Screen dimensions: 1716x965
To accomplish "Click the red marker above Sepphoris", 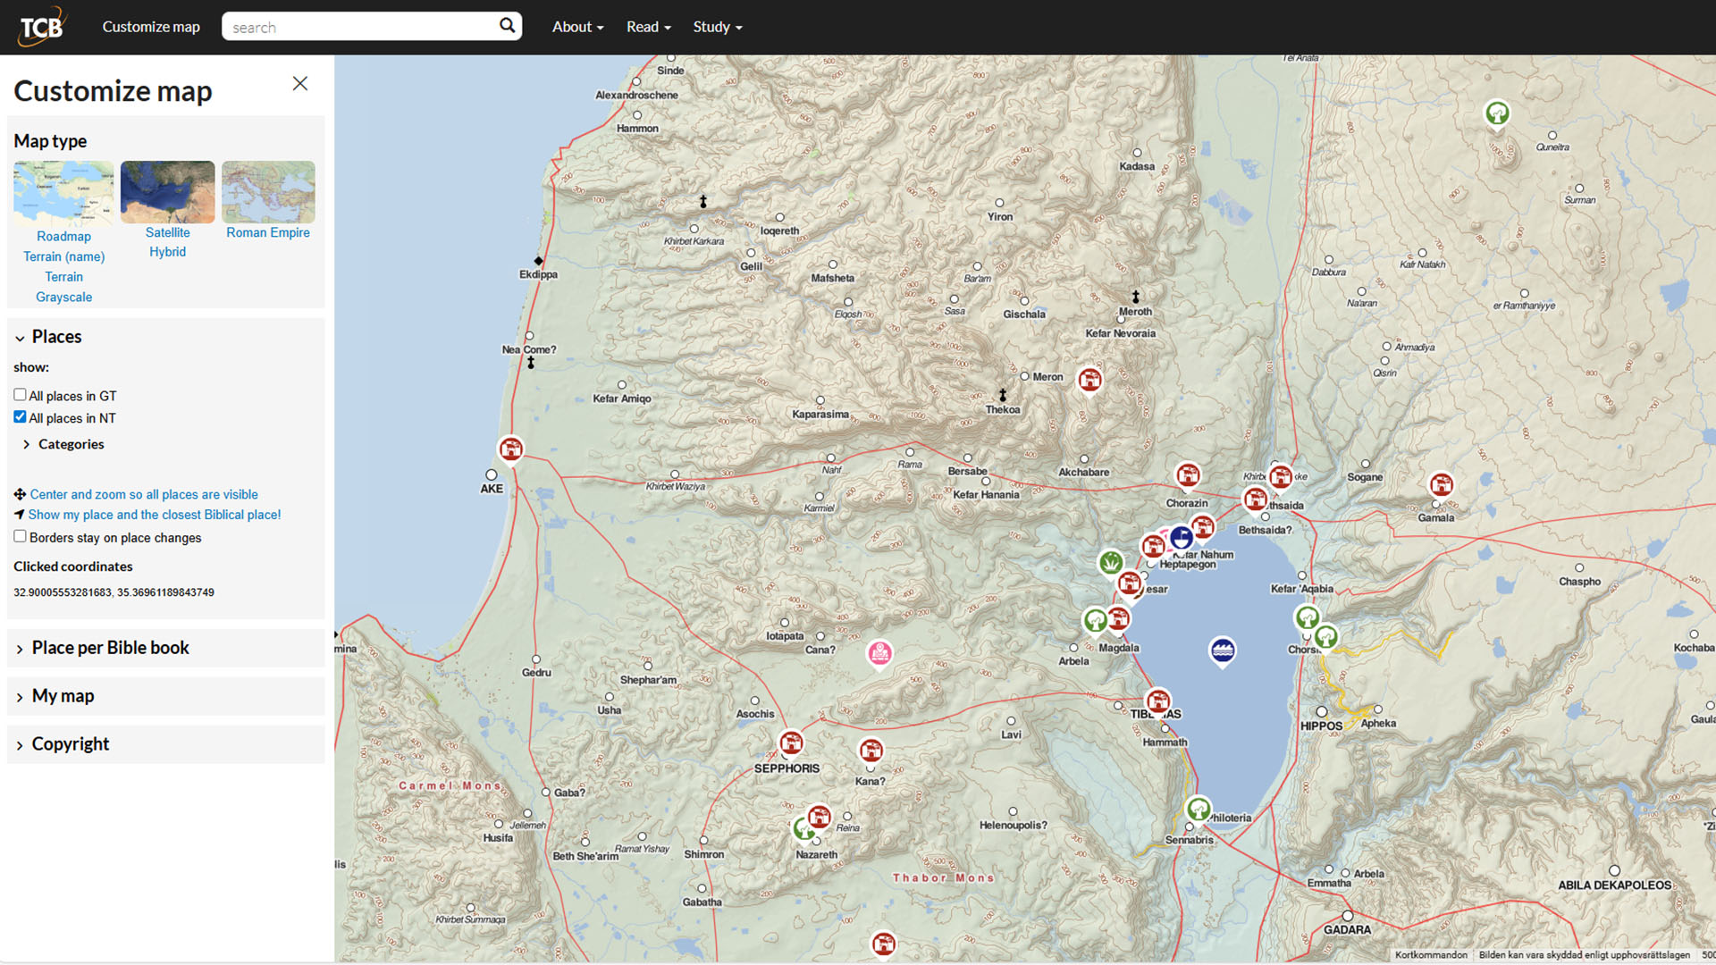I will click(x=791, y=743).
